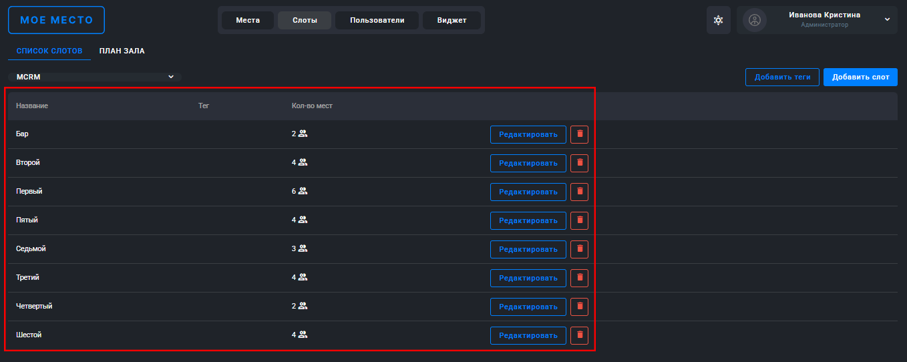Delete the Бар slot with trash icon

[x=580, y=134]
